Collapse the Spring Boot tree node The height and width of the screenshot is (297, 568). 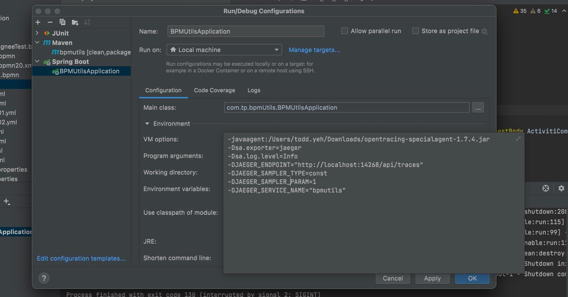click(x=37, y=61)
